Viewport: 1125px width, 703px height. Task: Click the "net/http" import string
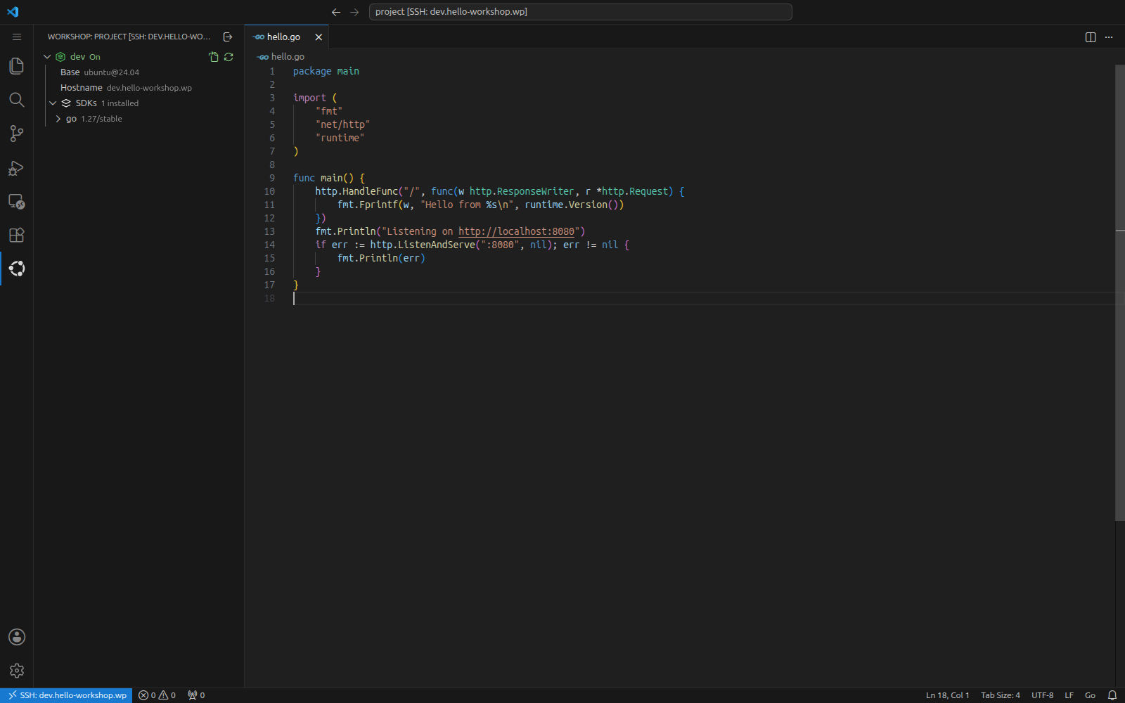[x=342, y=124]
